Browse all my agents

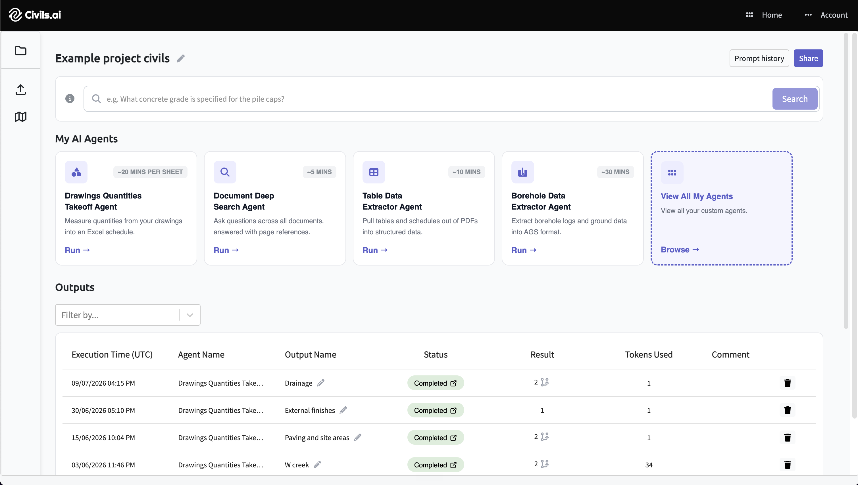680,250
